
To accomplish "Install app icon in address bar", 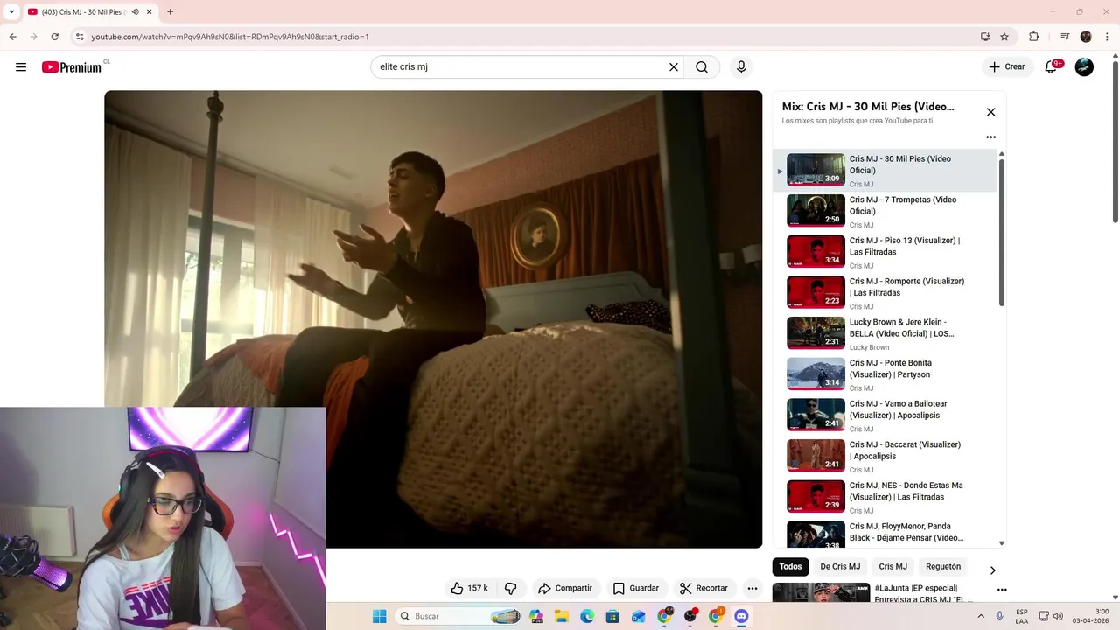I will point(985,37).
